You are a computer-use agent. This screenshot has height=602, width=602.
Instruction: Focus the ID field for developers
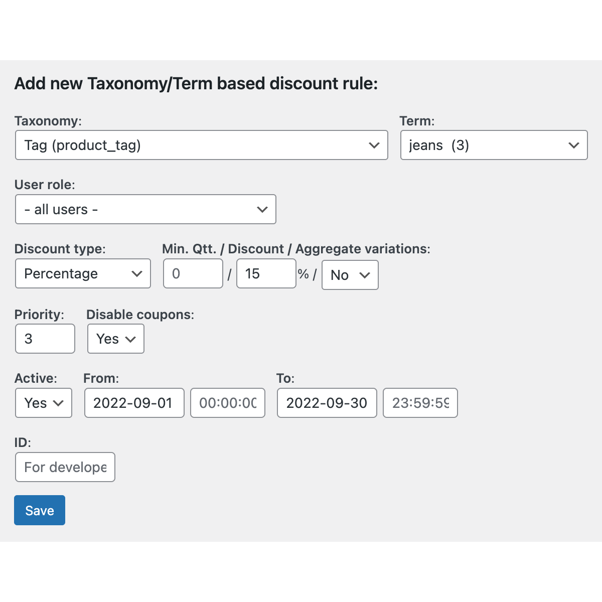pyautogui.click(x=65, y=467)
